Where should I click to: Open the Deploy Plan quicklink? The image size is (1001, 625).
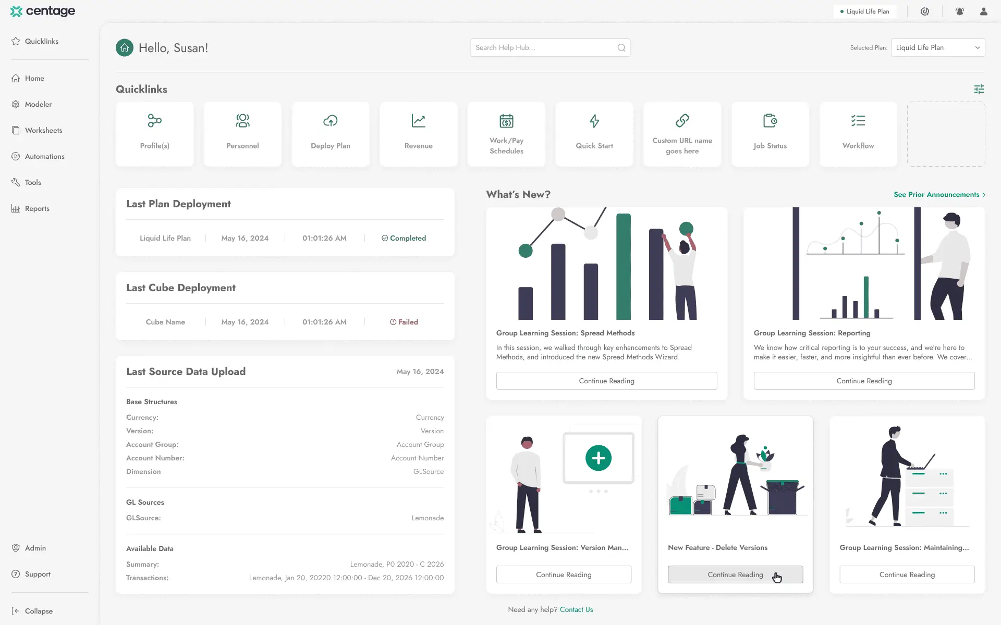(330, 134)
